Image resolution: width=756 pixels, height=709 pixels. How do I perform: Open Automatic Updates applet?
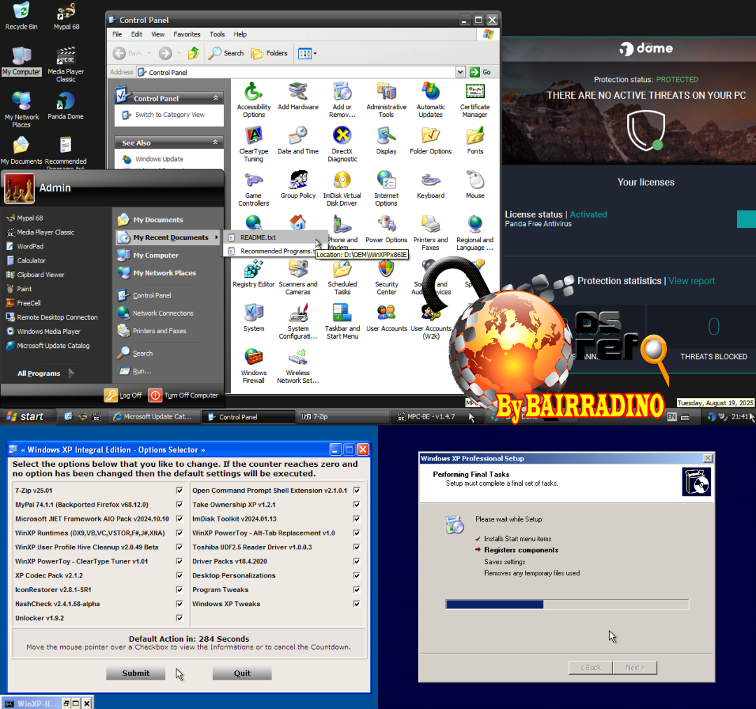tap(430, 100)
